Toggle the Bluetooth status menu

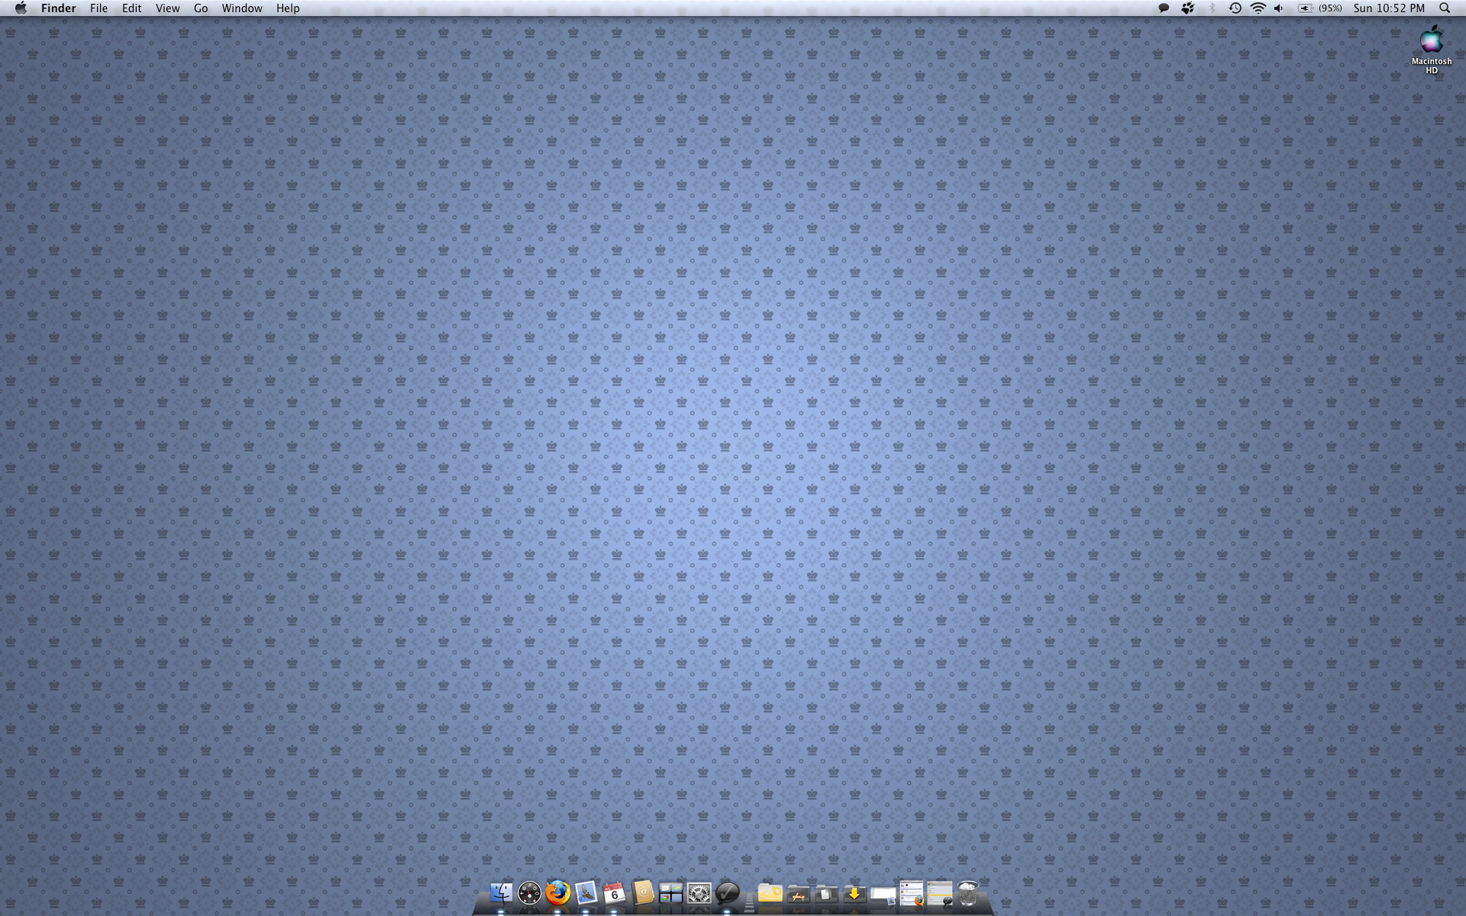pos(1212,8)
